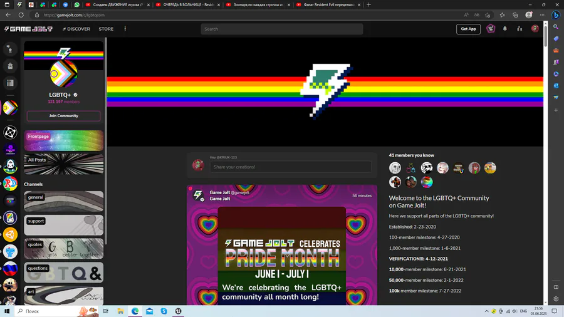
Task: Open the black-and-white knot community in sidebar
Action: (10, 132)
